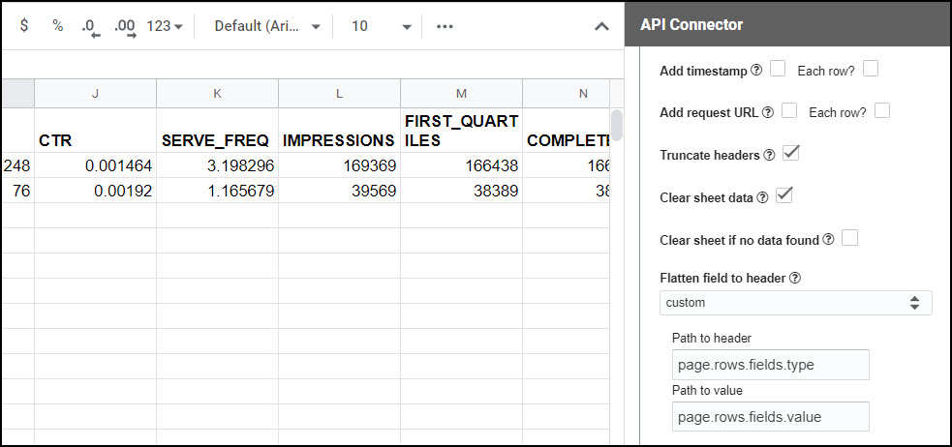Uncheck the Truncate headers checkbox
952x447 pixels.
point(790,153)
